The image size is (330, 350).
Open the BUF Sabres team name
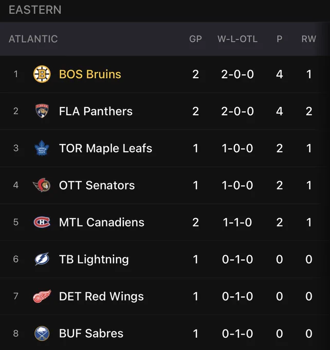pos(91,334)
